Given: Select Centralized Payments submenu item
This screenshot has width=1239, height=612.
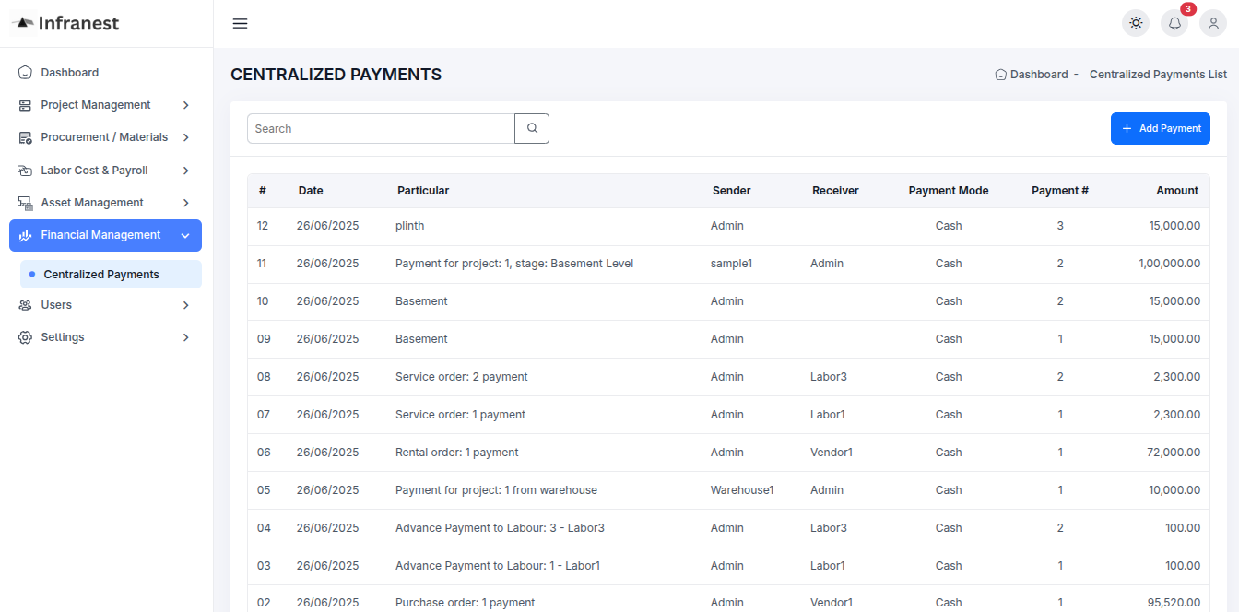Looking at the screenshot, I should pyautogui.click(x=111, y=275).
